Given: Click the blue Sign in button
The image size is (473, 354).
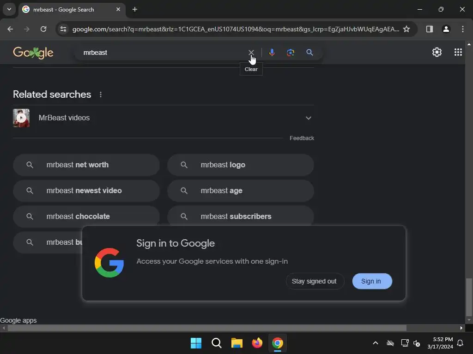Looking at the screenshot, I should coord(372,281).
